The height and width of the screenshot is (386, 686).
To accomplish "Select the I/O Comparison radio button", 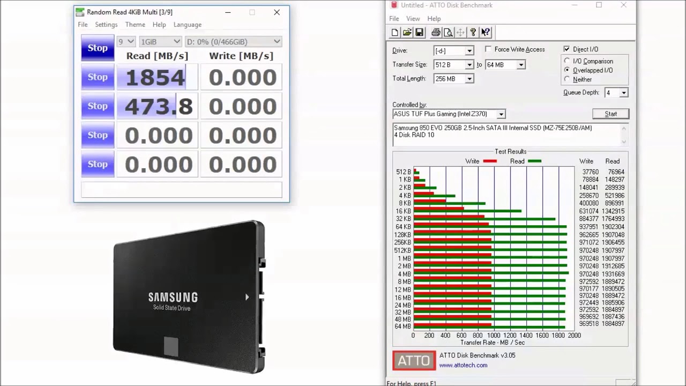I will pyautogui.click(x=567, y=61).
